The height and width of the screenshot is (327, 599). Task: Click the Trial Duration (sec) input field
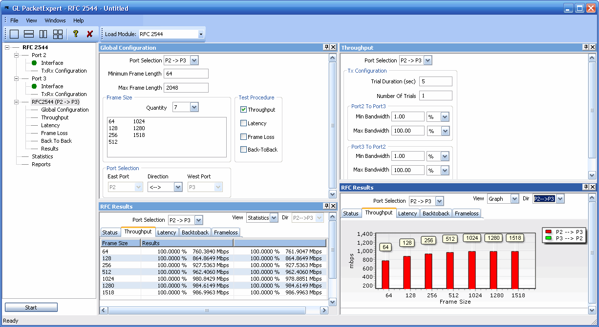(x=436, y=81)
